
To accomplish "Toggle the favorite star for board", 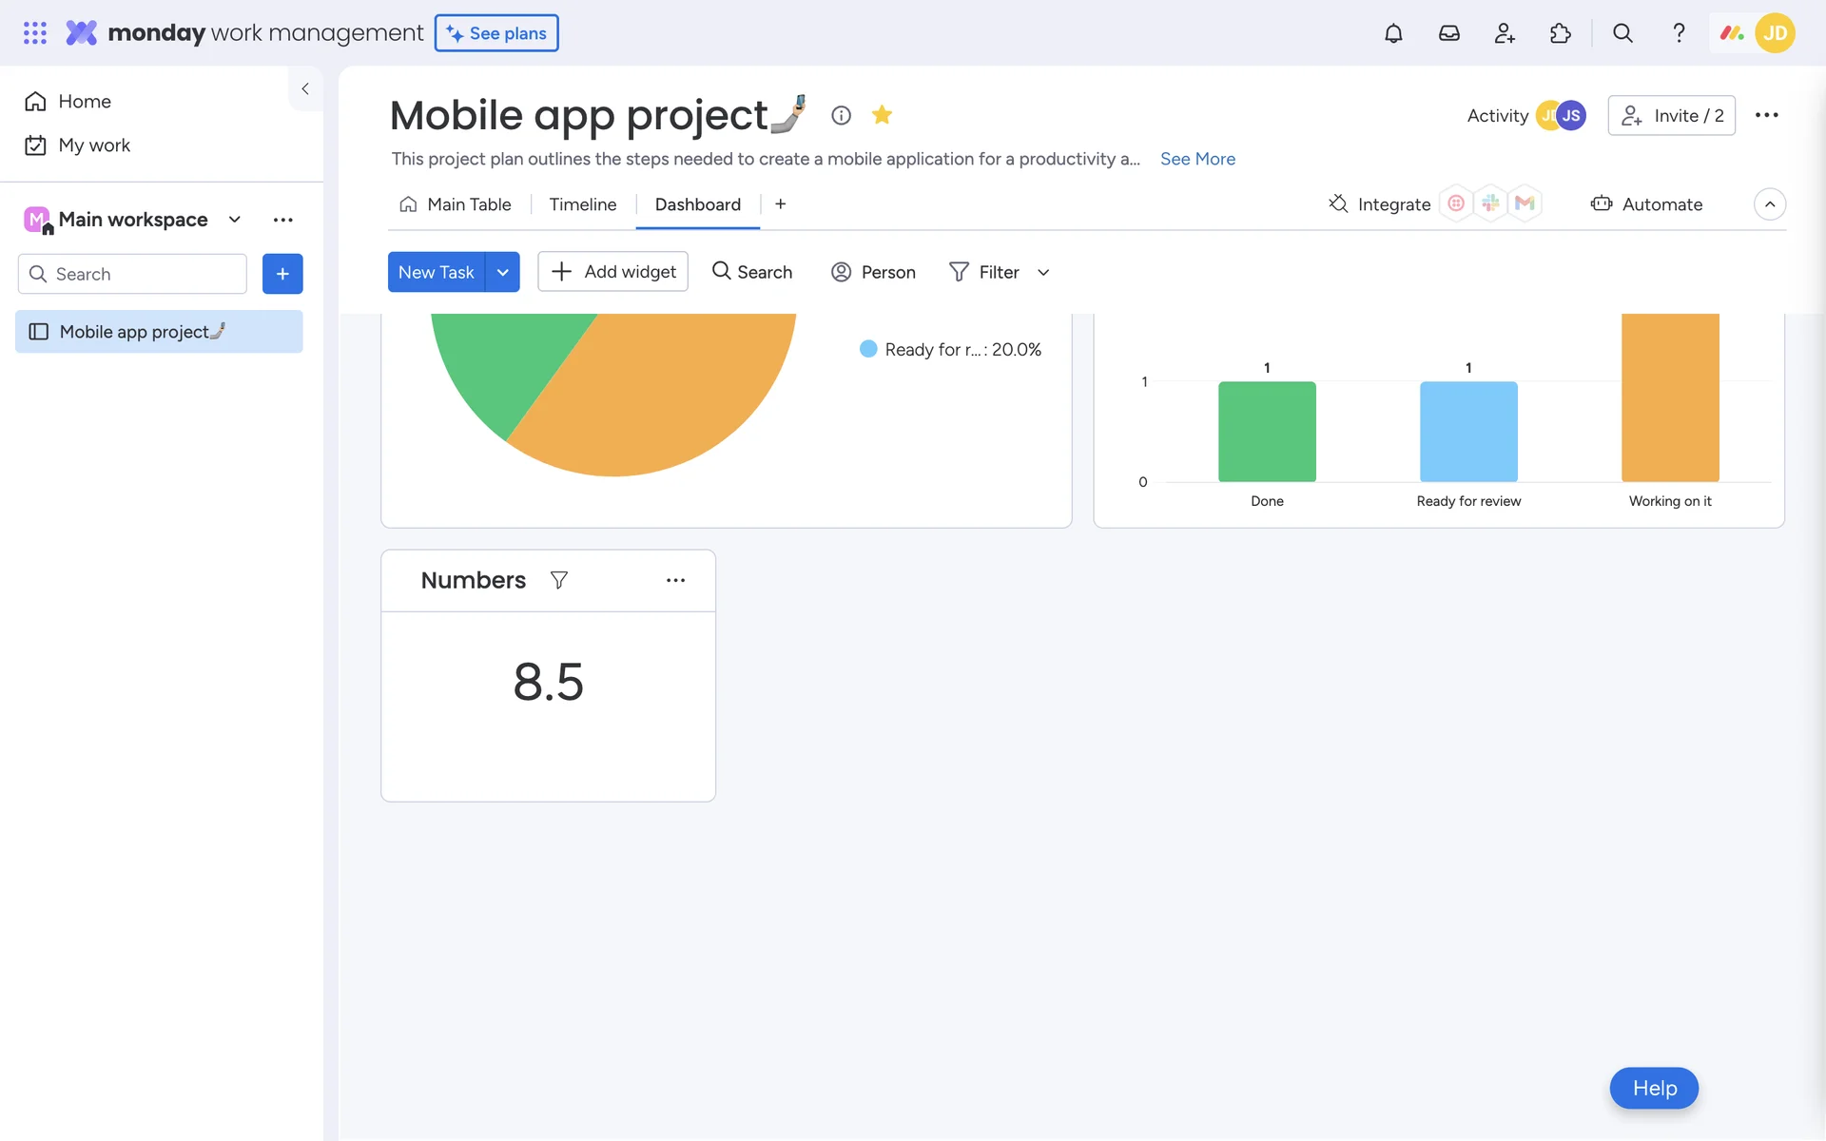I will click(882, 115).
